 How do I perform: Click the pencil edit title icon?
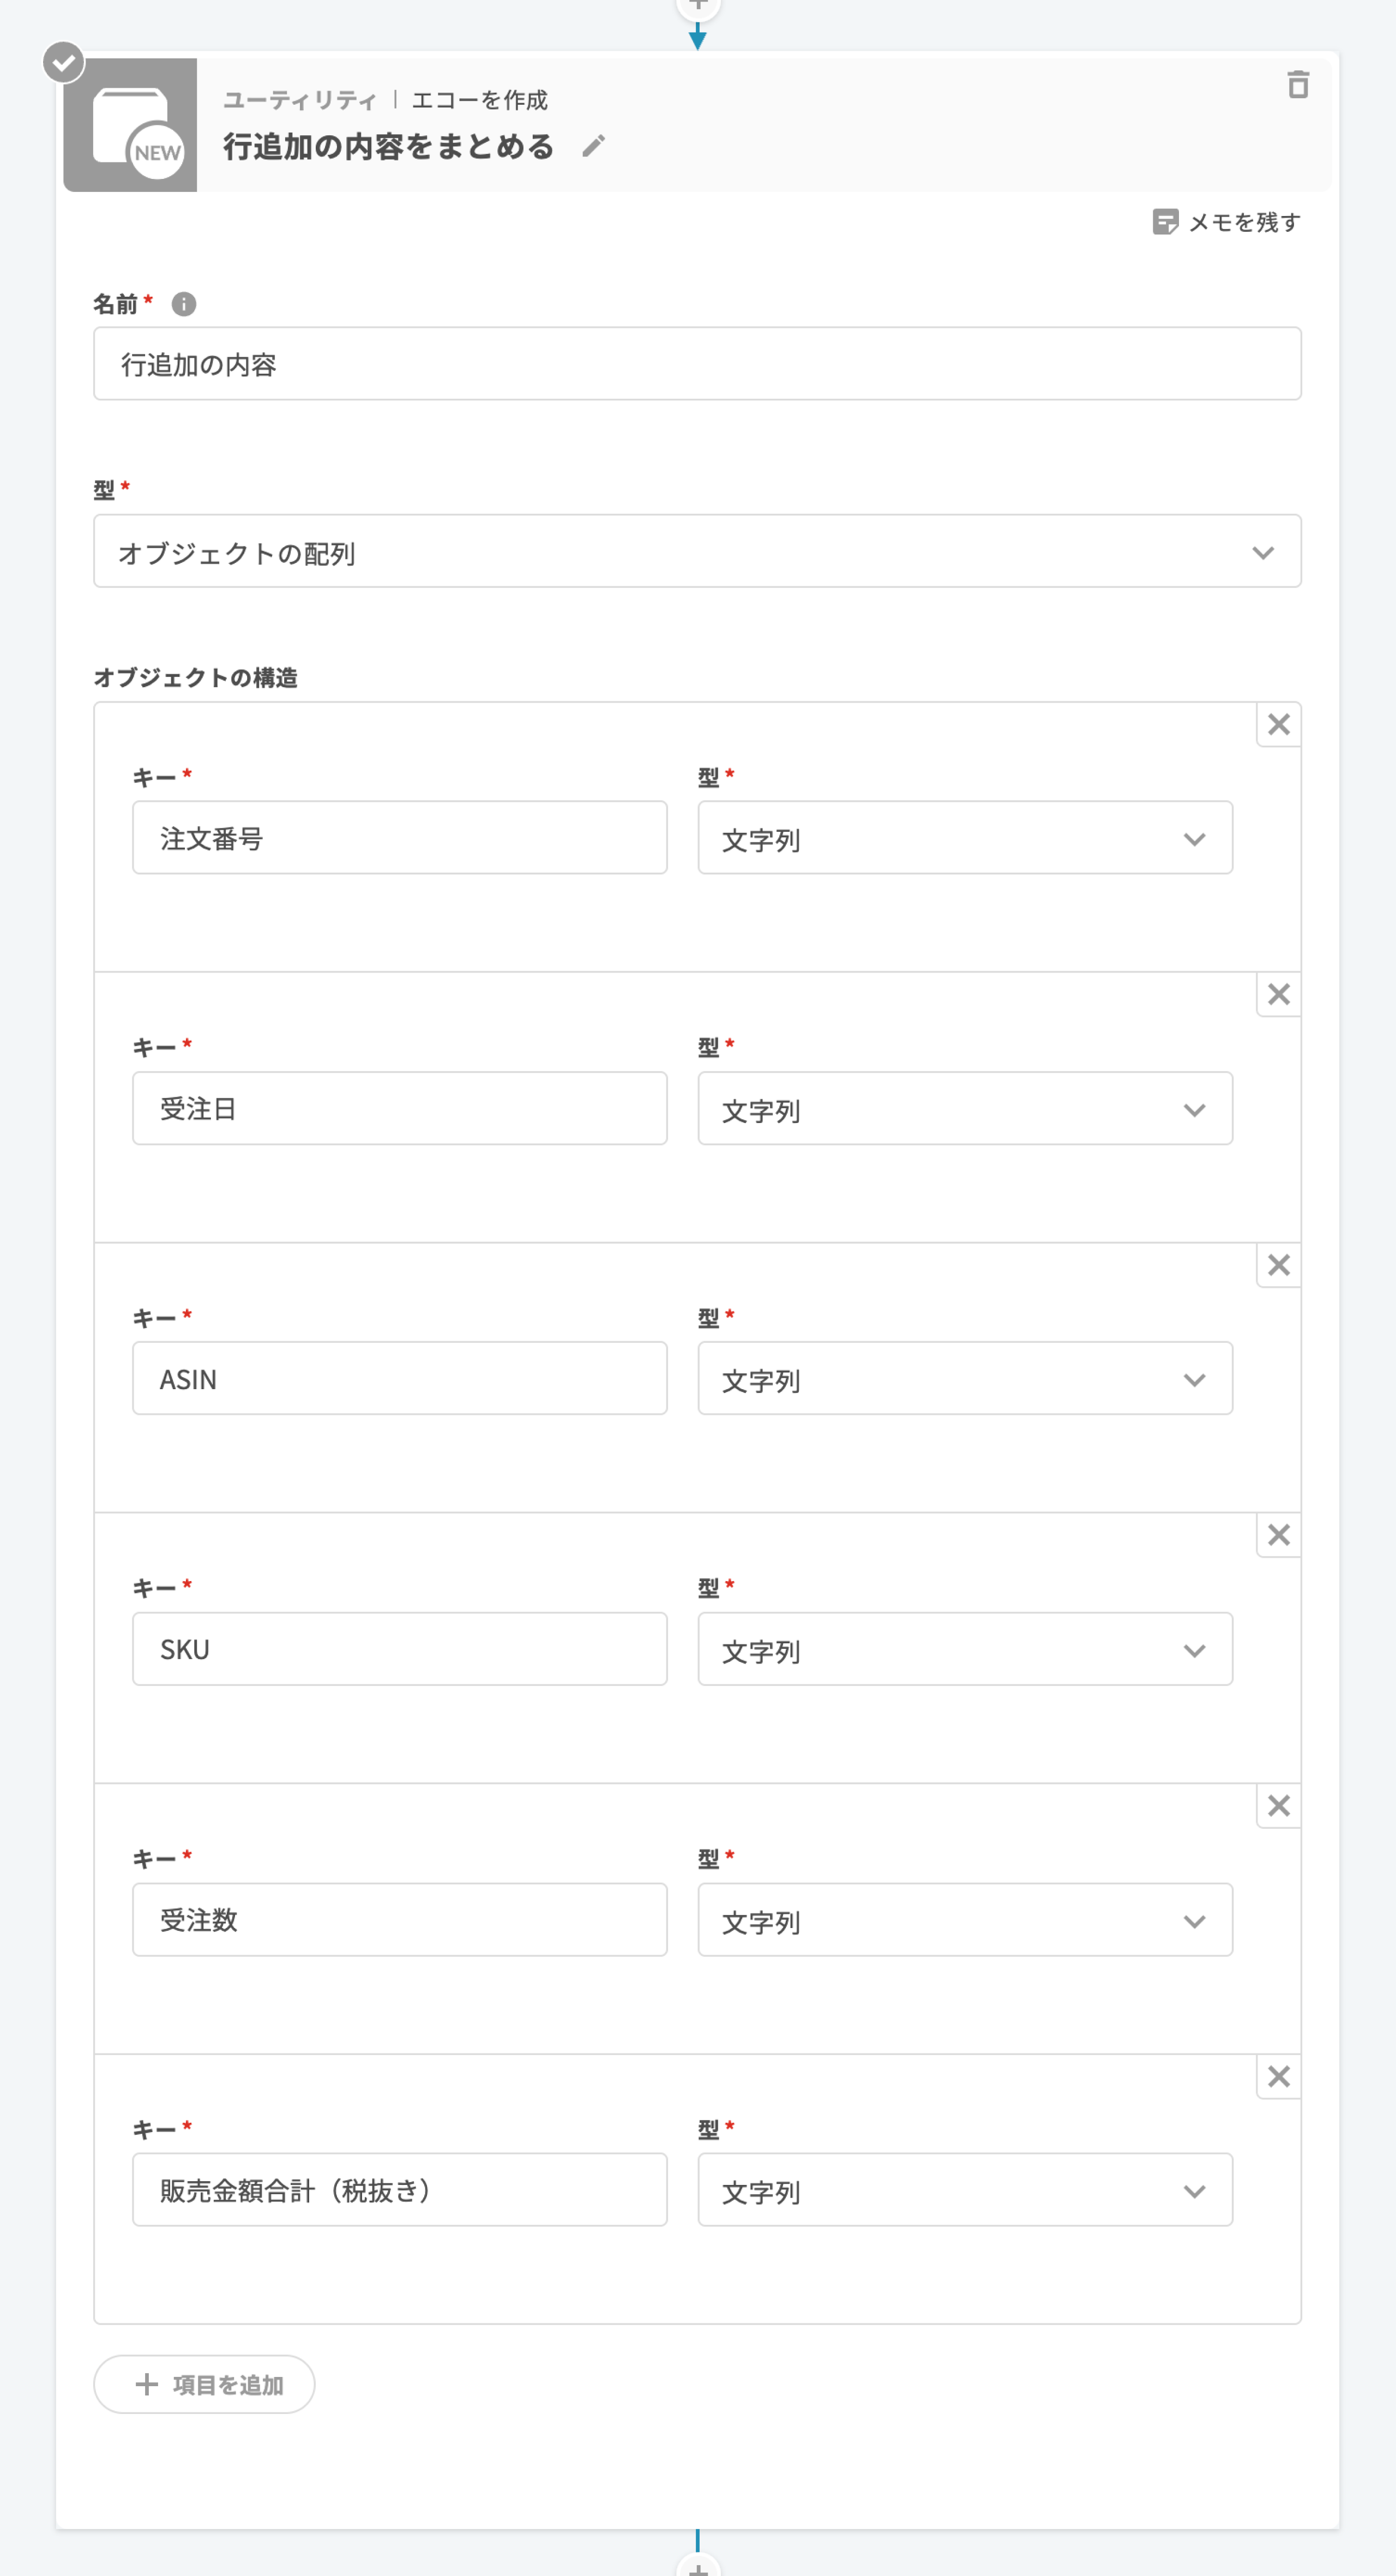593,146
